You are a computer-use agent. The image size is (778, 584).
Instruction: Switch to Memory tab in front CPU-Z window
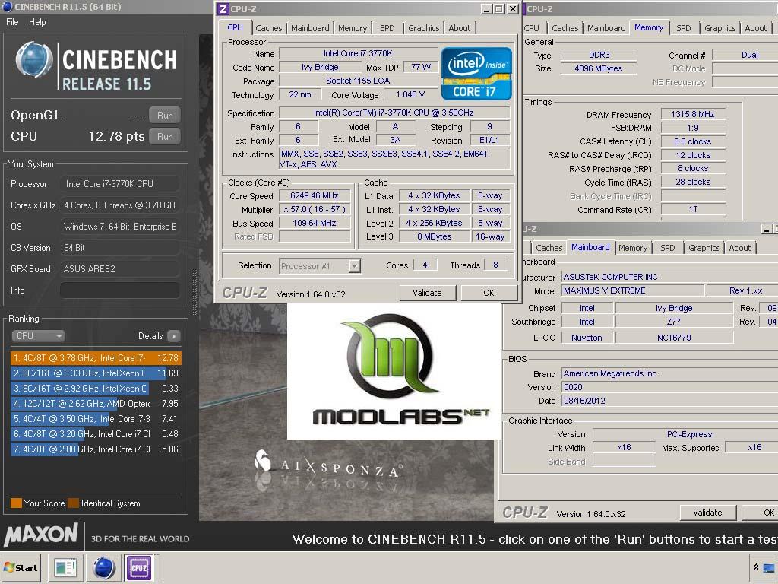coord(353,28)
